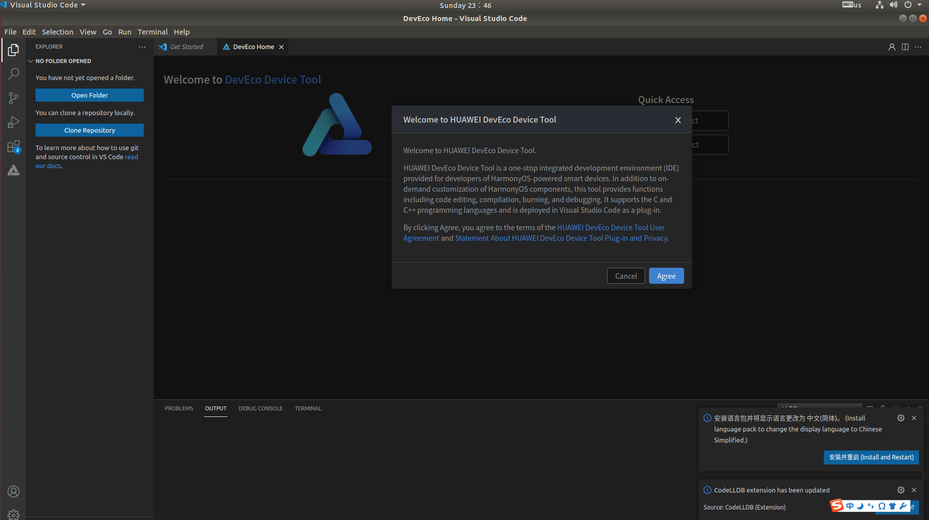Open the File menu
The height and width of the screenshot is (520, 929).
11,32
